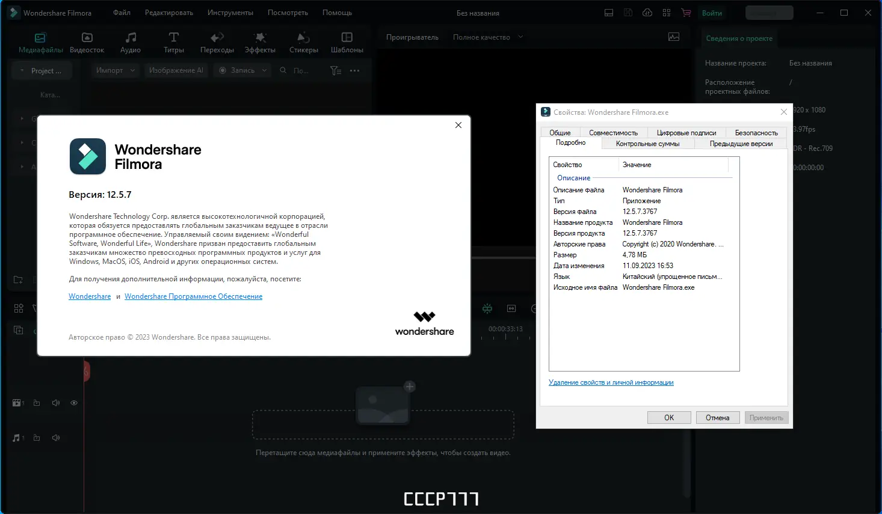Open the three-dots more options in media panel

point(355,71)
